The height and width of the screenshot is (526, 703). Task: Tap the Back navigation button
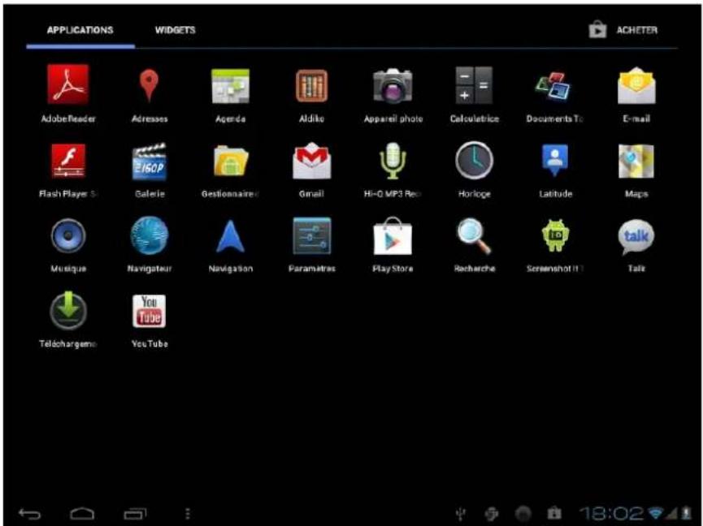pos(29,514)
